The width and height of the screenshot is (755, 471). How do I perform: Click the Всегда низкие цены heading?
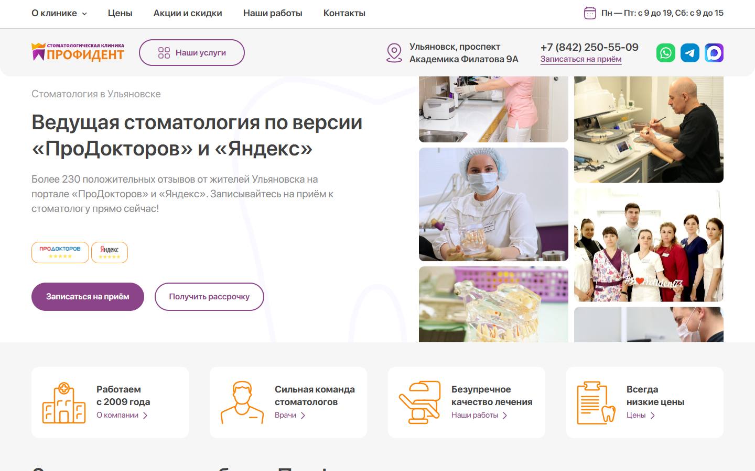click(655, 396)
